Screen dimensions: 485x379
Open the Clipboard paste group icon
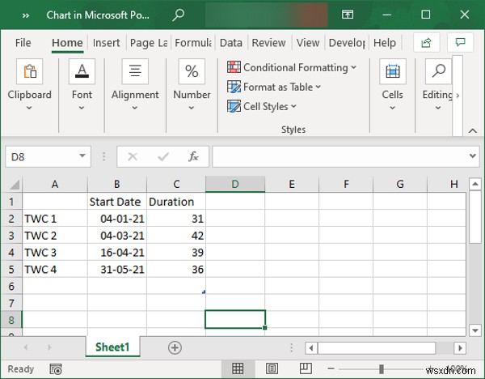[x=29, y=71]
